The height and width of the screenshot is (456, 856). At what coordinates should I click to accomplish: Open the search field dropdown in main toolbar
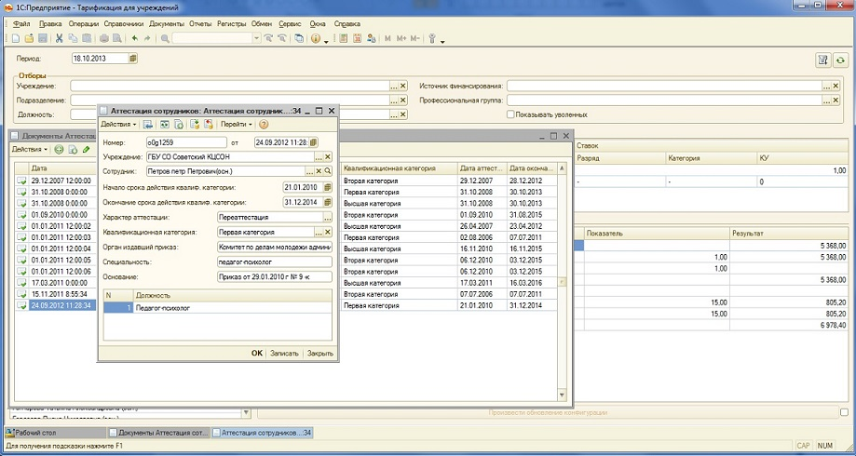point(256,38)
